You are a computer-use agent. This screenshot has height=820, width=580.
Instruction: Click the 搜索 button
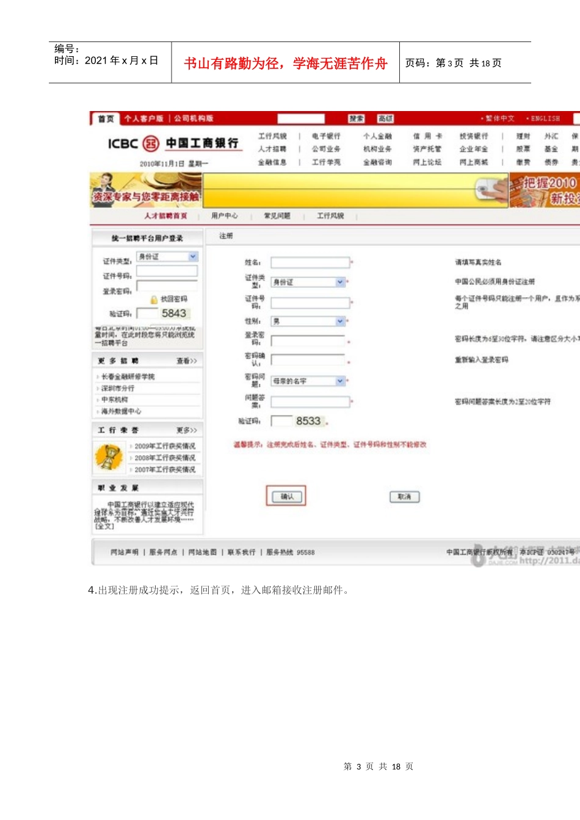coord(357,118)
